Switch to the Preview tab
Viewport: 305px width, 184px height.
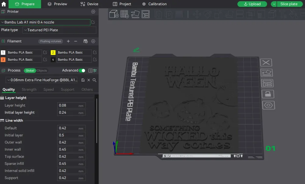[x=57, y=4]
